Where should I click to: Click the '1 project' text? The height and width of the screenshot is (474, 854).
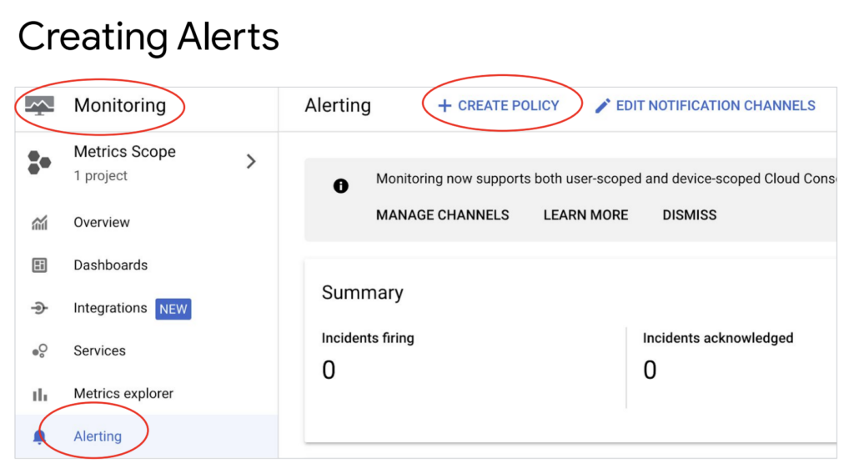[101, 176]
